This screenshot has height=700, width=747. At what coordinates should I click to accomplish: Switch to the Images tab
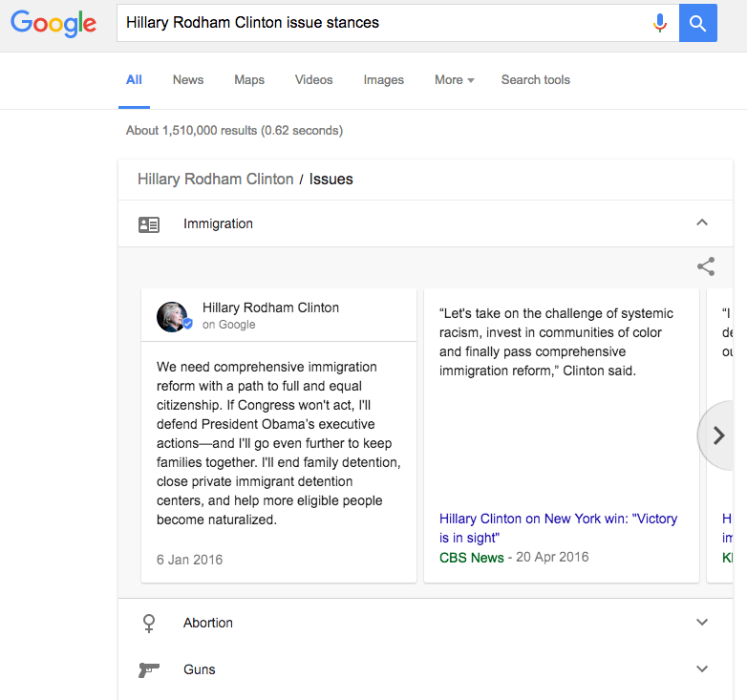point(383,80)
